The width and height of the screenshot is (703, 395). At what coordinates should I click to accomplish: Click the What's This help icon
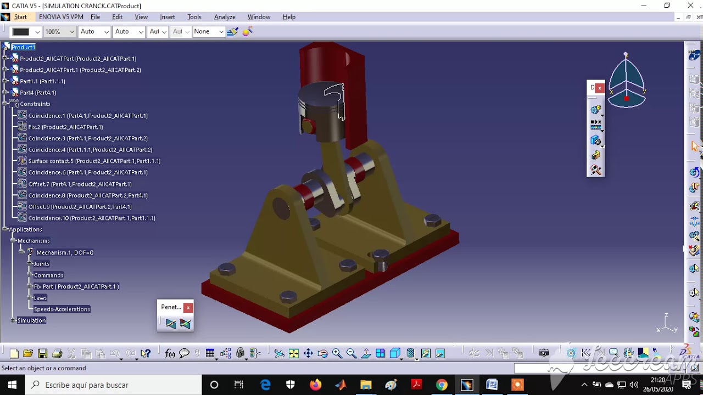(146, 353)
